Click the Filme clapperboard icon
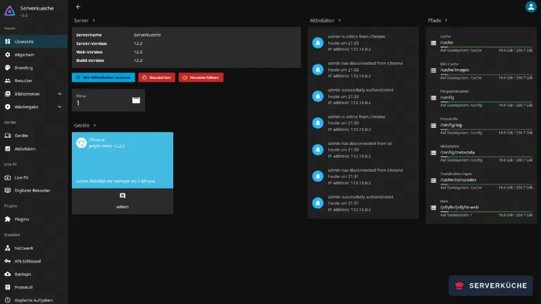This screenshot has width=541, height=304. [136, 100]
